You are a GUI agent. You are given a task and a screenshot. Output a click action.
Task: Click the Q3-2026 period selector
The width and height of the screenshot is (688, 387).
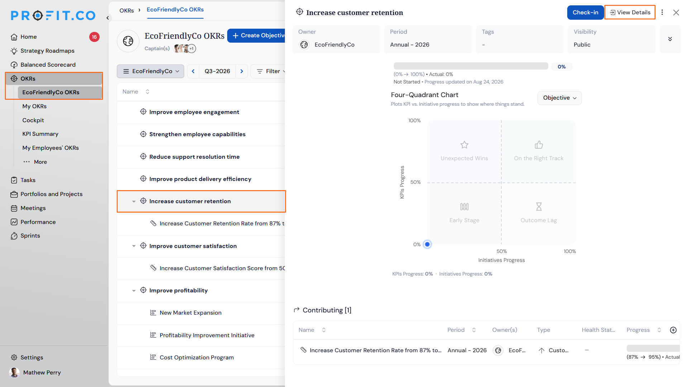(x=218, y=71)
